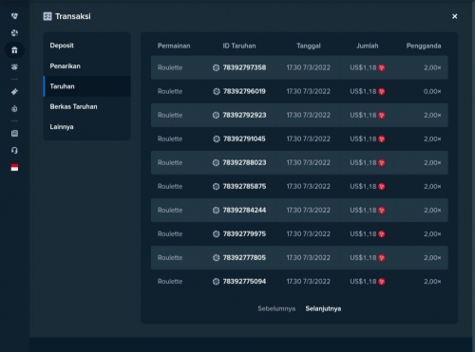Click the Jumlah column header
The width and height of the screenshot is (475, 352).
tap(368, 46)
